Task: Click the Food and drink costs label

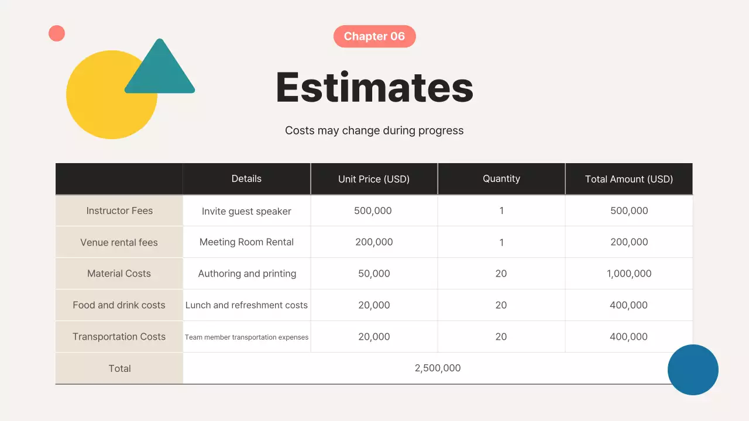Action: [x=119, y=305]
